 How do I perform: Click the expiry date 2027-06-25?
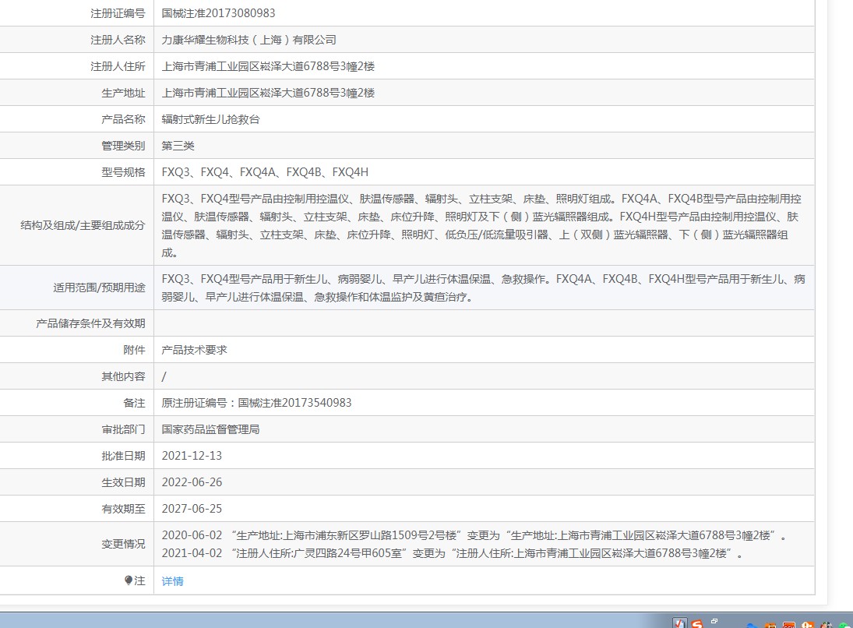pyautogui.click(x=192, y=509)
